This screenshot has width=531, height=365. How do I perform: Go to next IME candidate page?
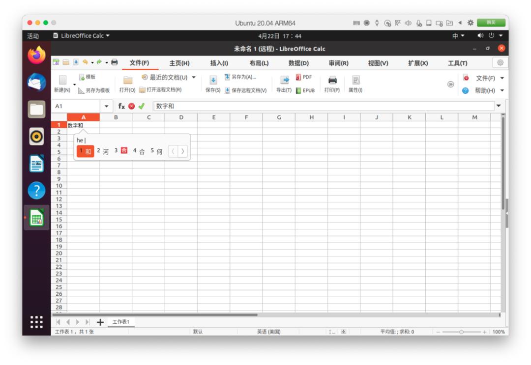(182, 151)
